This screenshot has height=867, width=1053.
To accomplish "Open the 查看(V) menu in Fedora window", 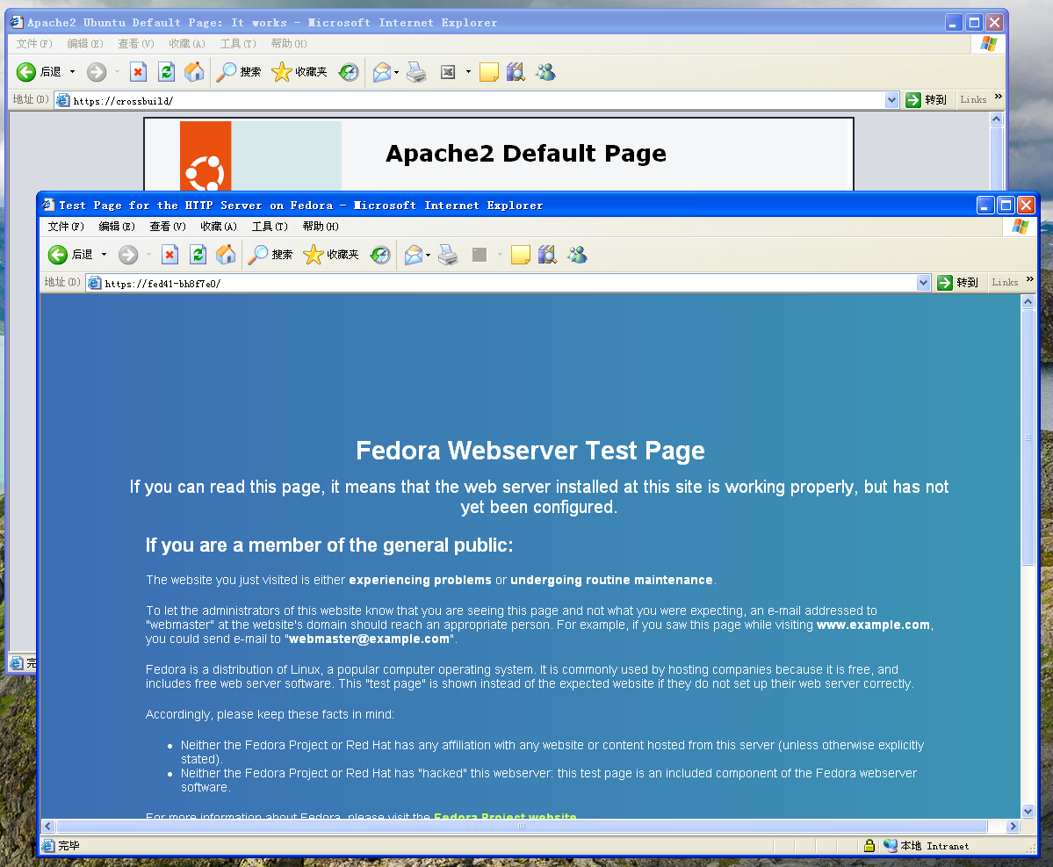I will pyautogui.click(x=168, y=227).
